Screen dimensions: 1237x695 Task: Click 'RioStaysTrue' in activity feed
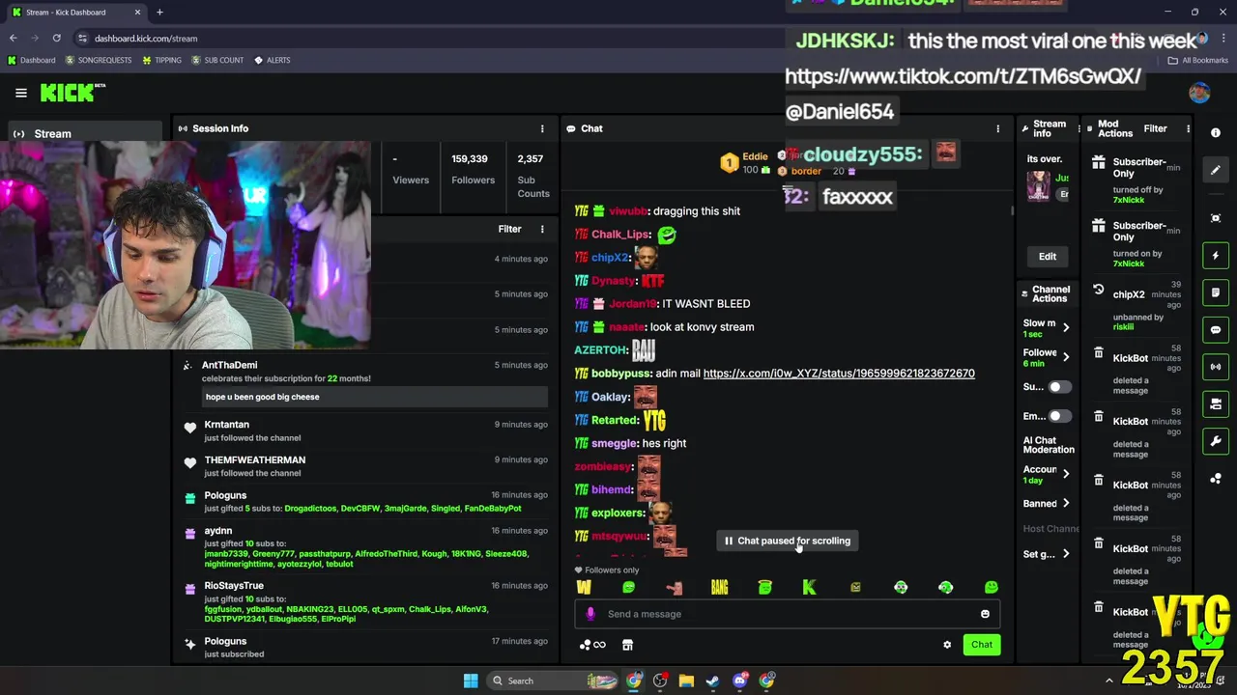[234, 586]
